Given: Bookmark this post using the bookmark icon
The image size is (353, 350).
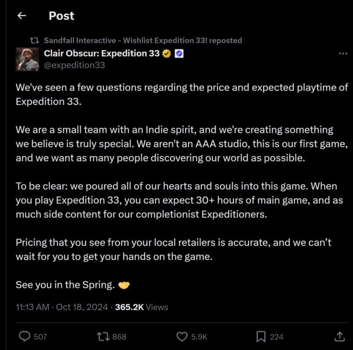Looking at the screenshot, I should click(x=261, y=336).
